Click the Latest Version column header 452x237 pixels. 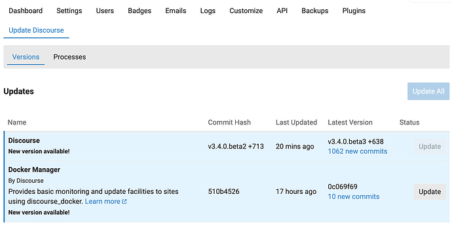[x=350, y=122]
